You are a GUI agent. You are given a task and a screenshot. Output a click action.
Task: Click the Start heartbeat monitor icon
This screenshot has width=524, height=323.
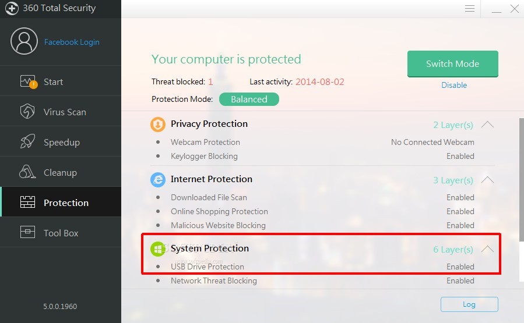[x=27, y=81]
